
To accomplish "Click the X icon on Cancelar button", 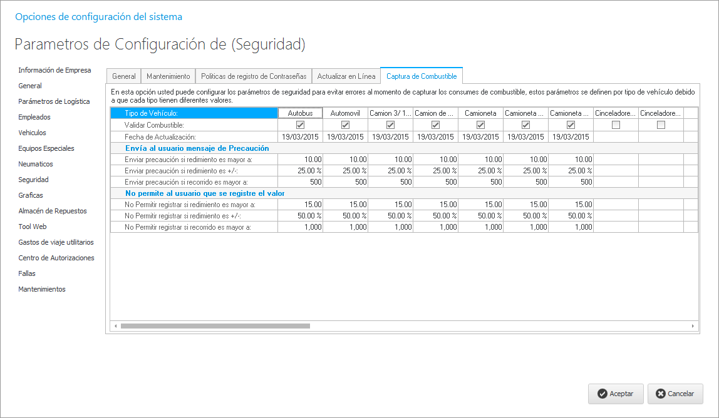I will 660,394.
